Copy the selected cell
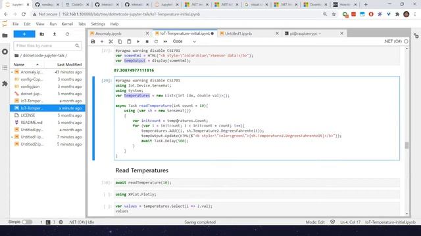The height and width of the screenshot is (236, 421). (120, 41)
